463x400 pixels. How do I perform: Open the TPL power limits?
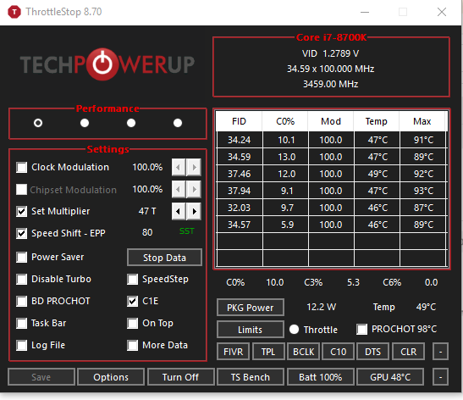268,352
